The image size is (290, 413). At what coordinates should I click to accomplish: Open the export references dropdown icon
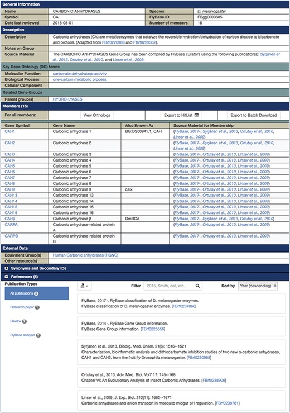click(x=84, y=286)
